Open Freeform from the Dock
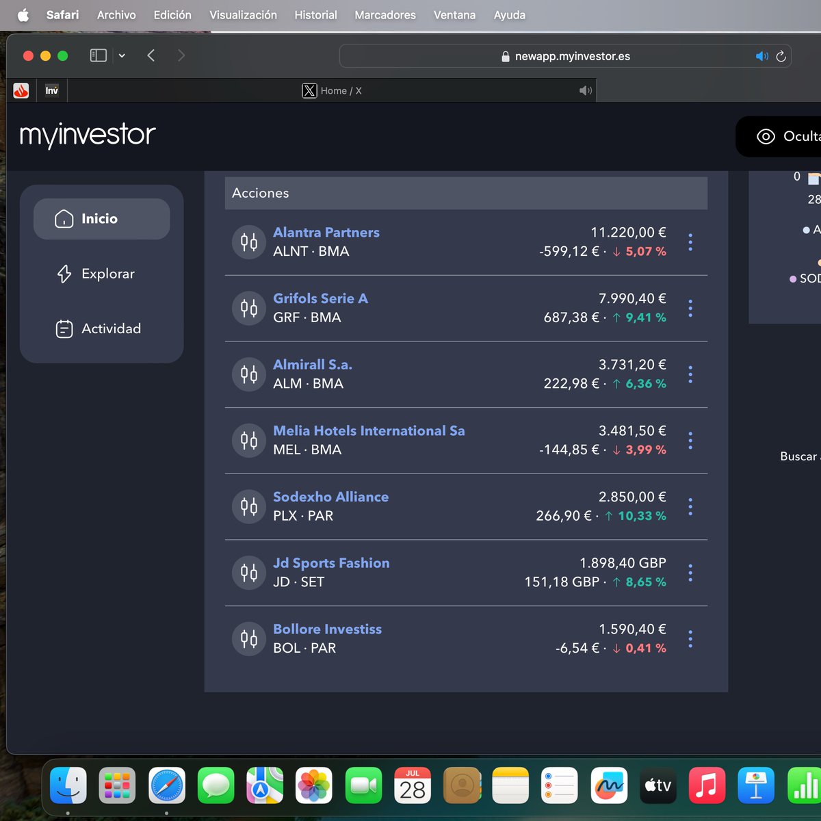Viewport: 821px width, 821px height. click(609, 785)
